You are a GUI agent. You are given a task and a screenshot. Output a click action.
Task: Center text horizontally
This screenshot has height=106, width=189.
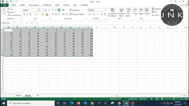pos(56,14)
